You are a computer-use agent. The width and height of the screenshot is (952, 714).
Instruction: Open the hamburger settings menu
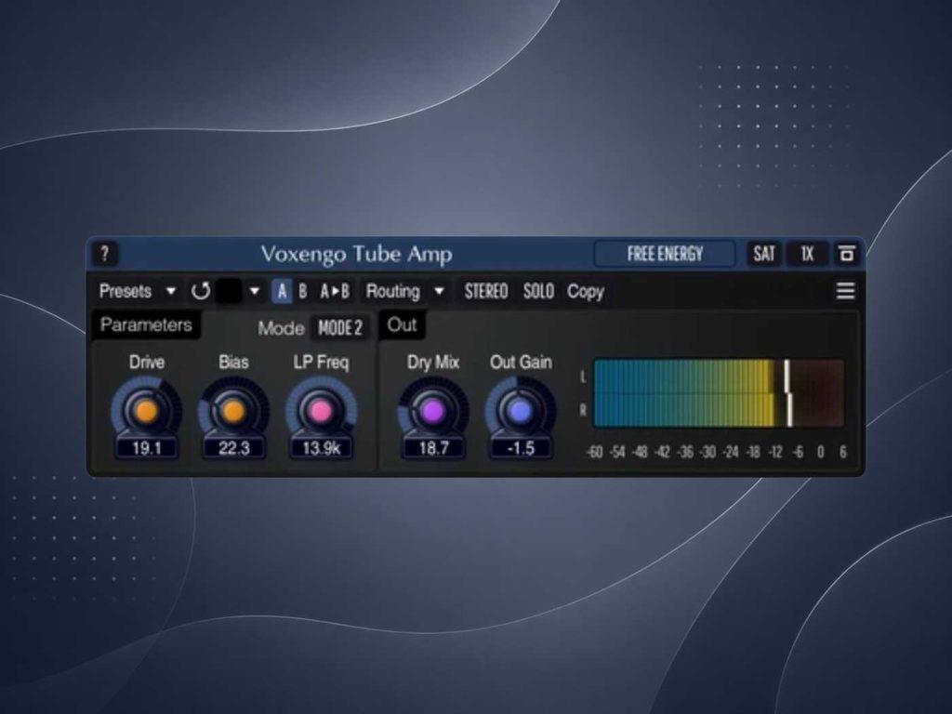click(x=845, y=291)
